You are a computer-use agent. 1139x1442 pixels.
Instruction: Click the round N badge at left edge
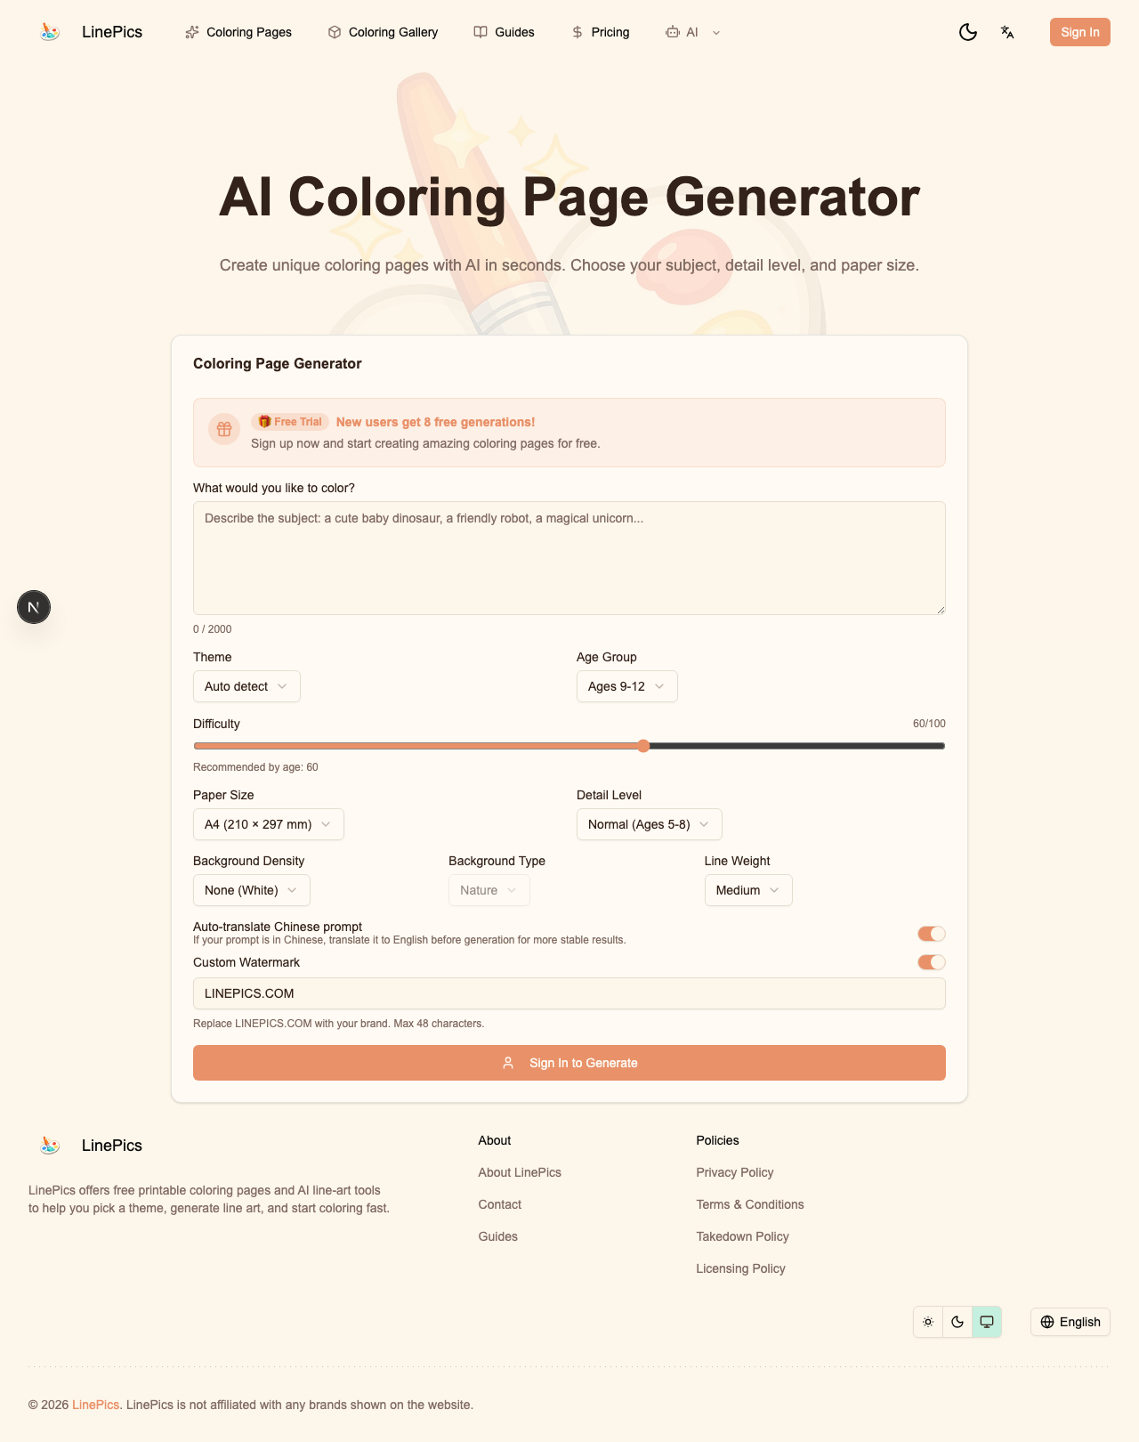[x=34, y=607]
